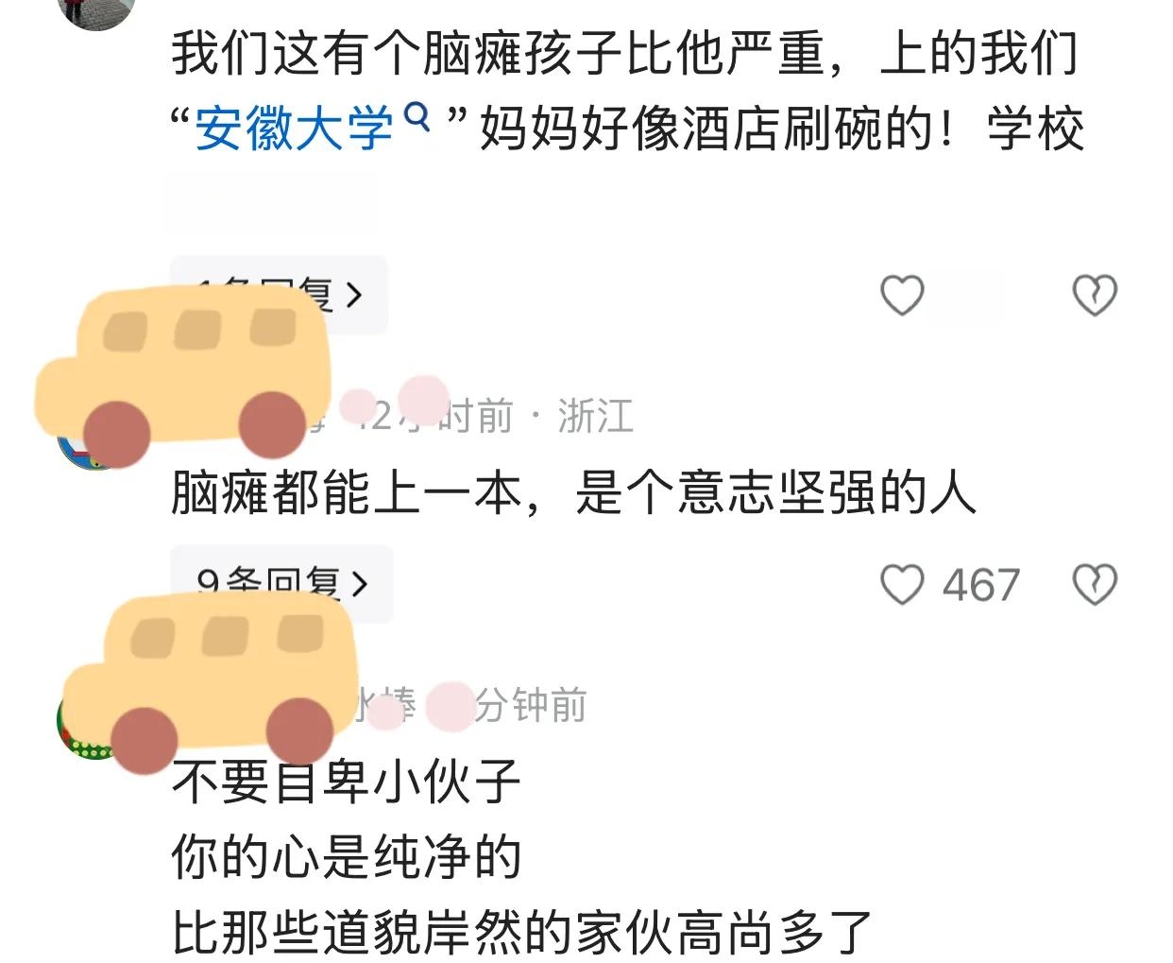Like the comment with 467 likes

902,584
